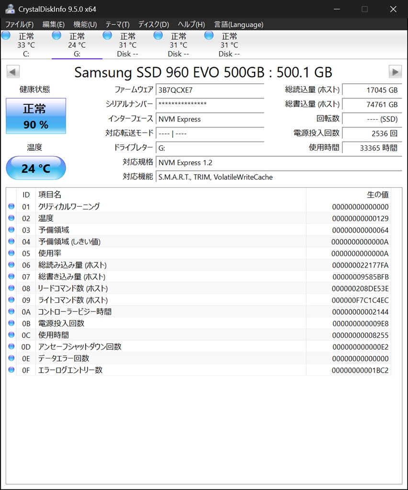Click status icon for row 08 リードコマンド数
This screenshot has height=490, width=408.
[11, 288]
